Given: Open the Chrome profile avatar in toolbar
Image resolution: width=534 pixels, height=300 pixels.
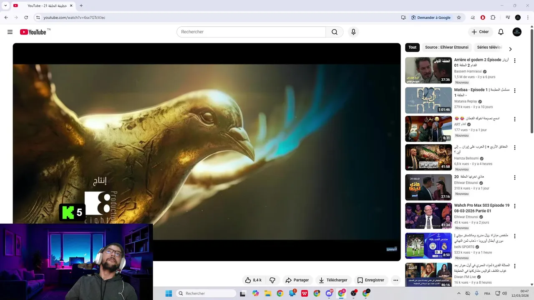Looking at the screenshot, I should coord(518,17).
